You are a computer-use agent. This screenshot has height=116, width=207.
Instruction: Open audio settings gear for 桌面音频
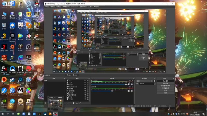point(132,91)
